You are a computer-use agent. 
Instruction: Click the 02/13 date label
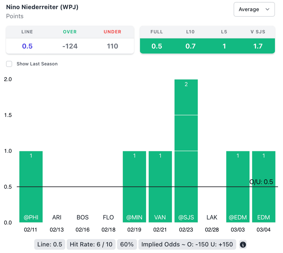(57, 230)
